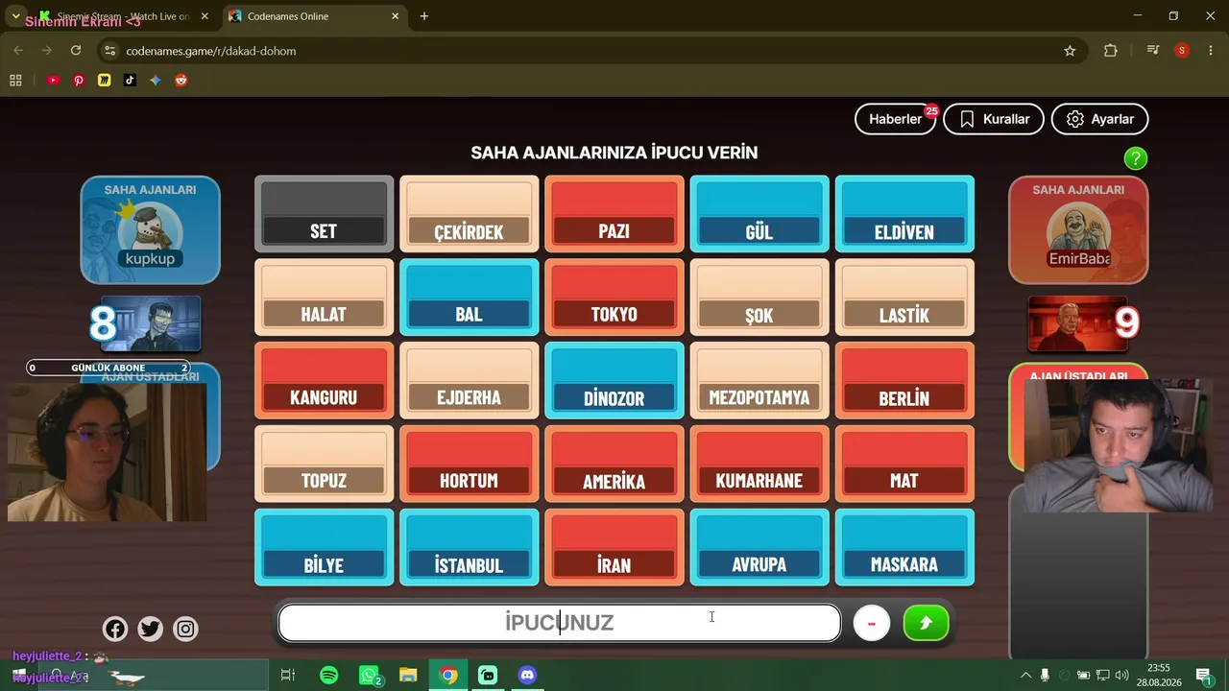
Task: Open Discord from the taskbar
Action: pyautogui.click(x=527, y=676)
